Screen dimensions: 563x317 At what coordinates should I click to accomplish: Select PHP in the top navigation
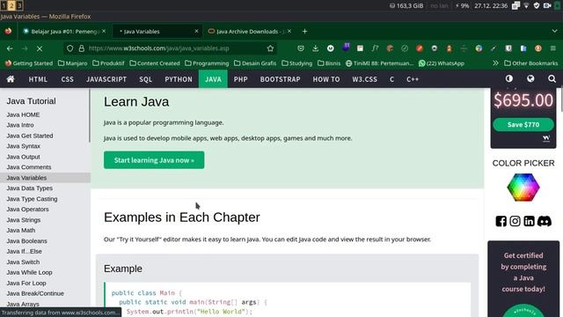(240, 79)
